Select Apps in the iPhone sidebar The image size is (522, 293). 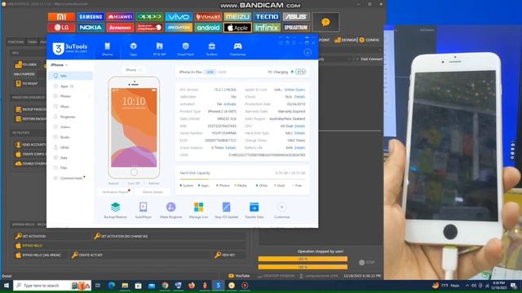click(x=70, y=86)
